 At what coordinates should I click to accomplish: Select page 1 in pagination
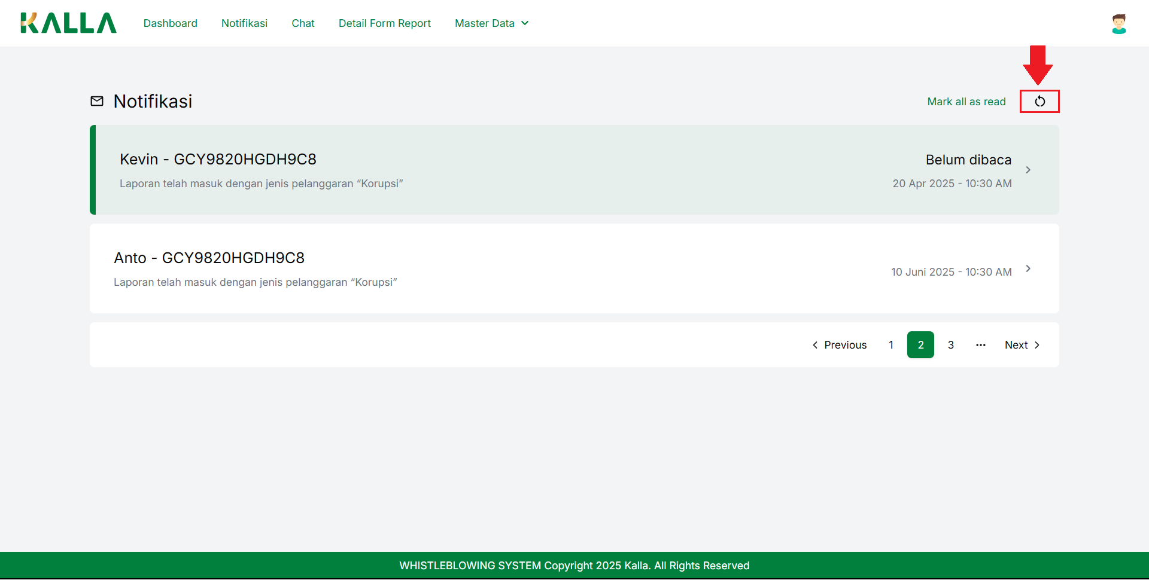pos(890,345)
